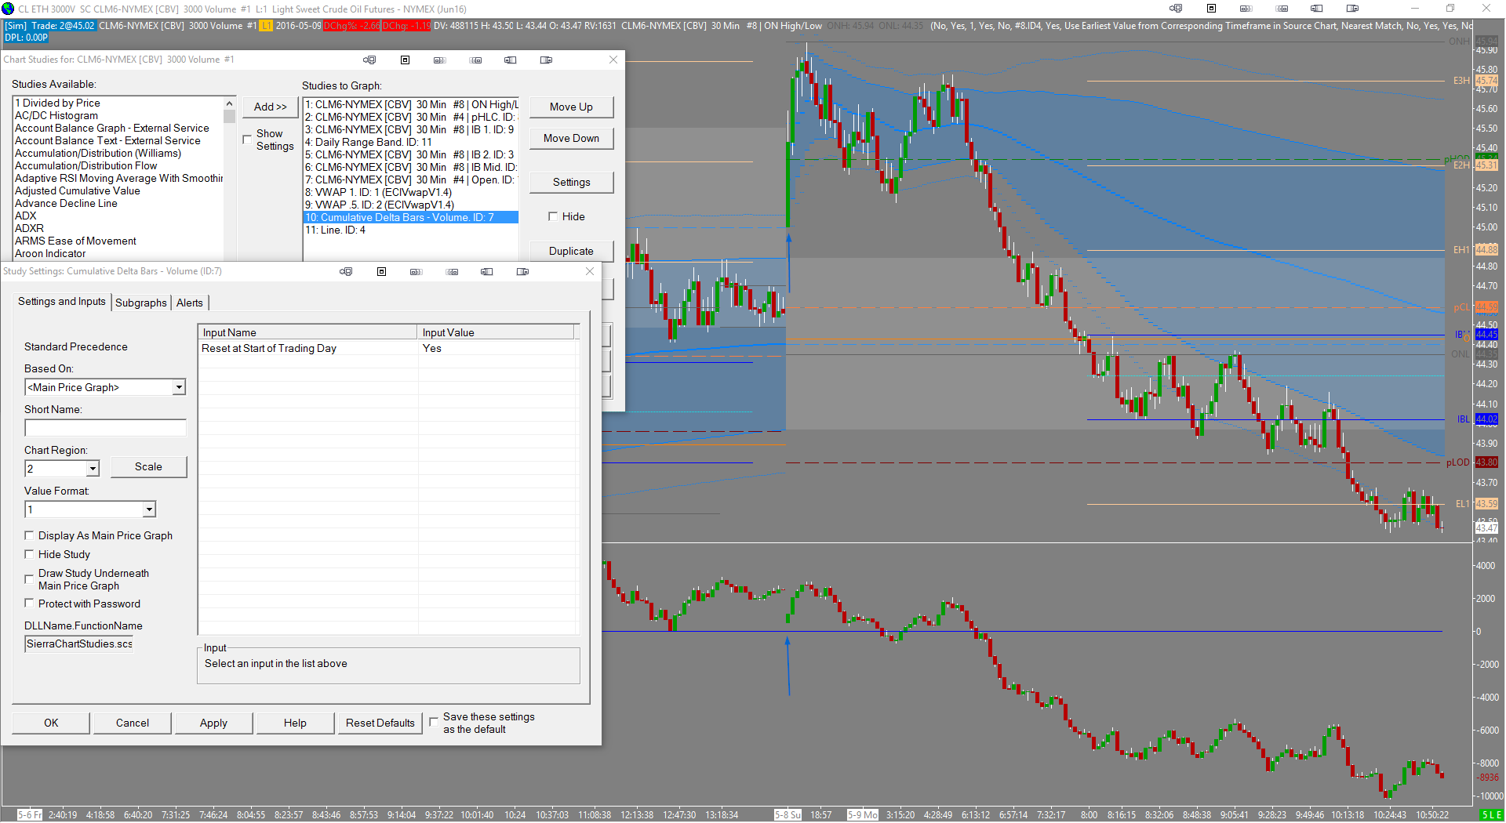Click into the Short Name text field
This screenshot has height=823, width=1506.
click(x=105, y=428)
